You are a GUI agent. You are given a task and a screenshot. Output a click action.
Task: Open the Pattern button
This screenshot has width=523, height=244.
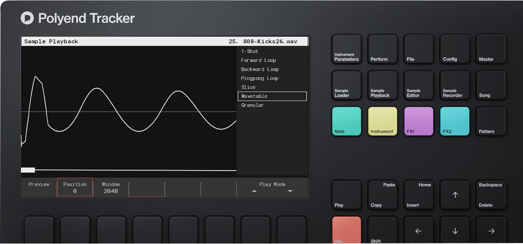click(491, 121)
